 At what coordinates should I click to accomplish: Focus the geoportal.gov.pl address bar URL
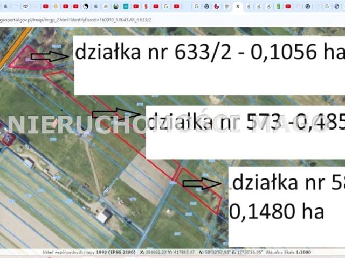coord(75,20)
